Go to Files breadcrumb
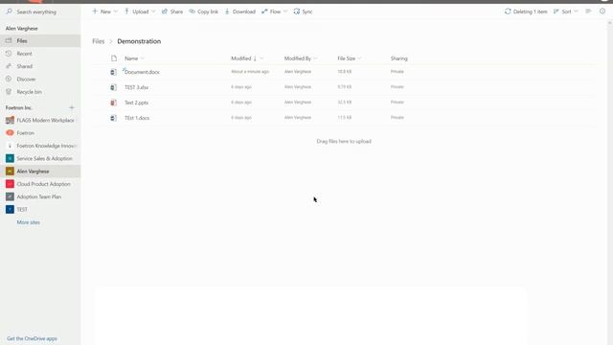Screen dimensions: 613x345 98,41
